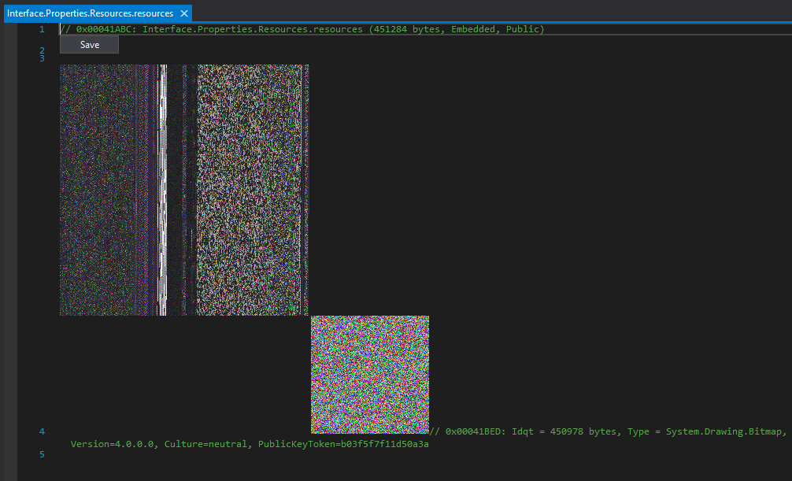792x481 pixels.
Task: Click the white vertical stripe in large bitmap
Action: [162, 189]
